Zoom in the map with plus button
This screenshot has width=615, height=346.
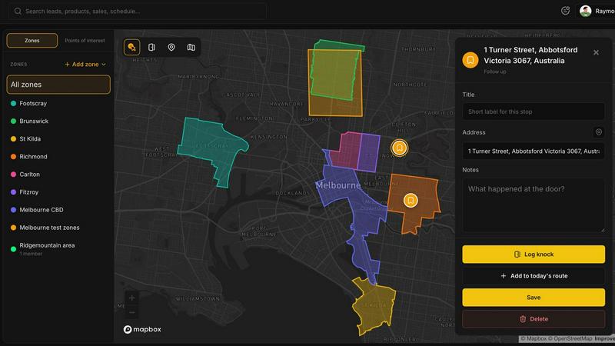pos(131,298)
